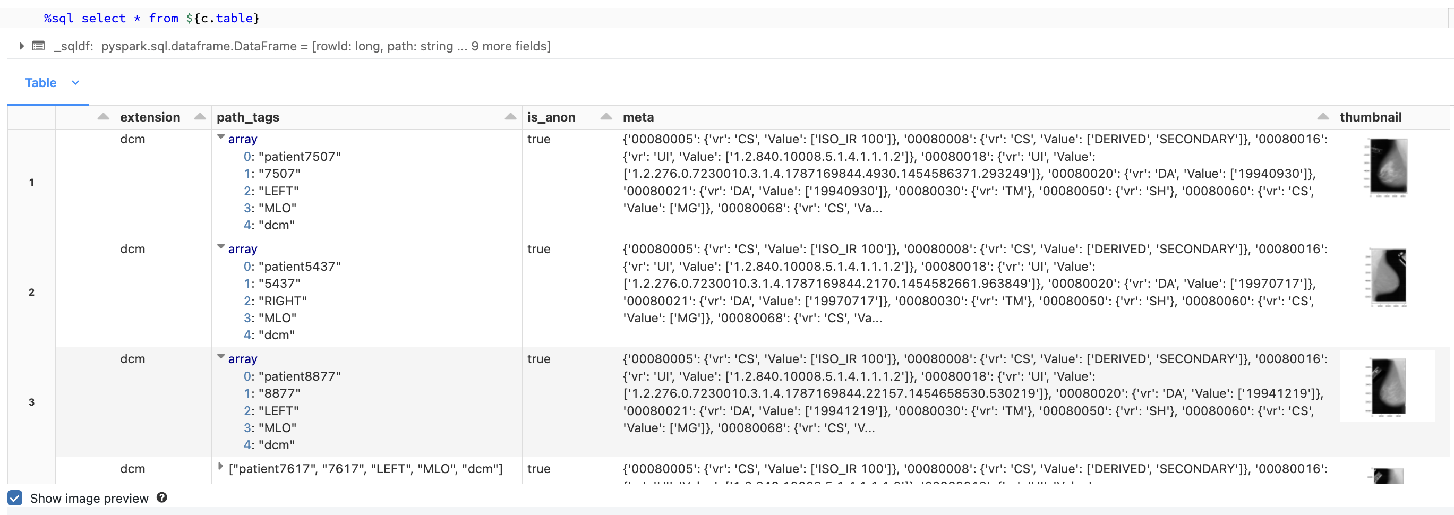Select the Table tab

(x=41, y=83)
